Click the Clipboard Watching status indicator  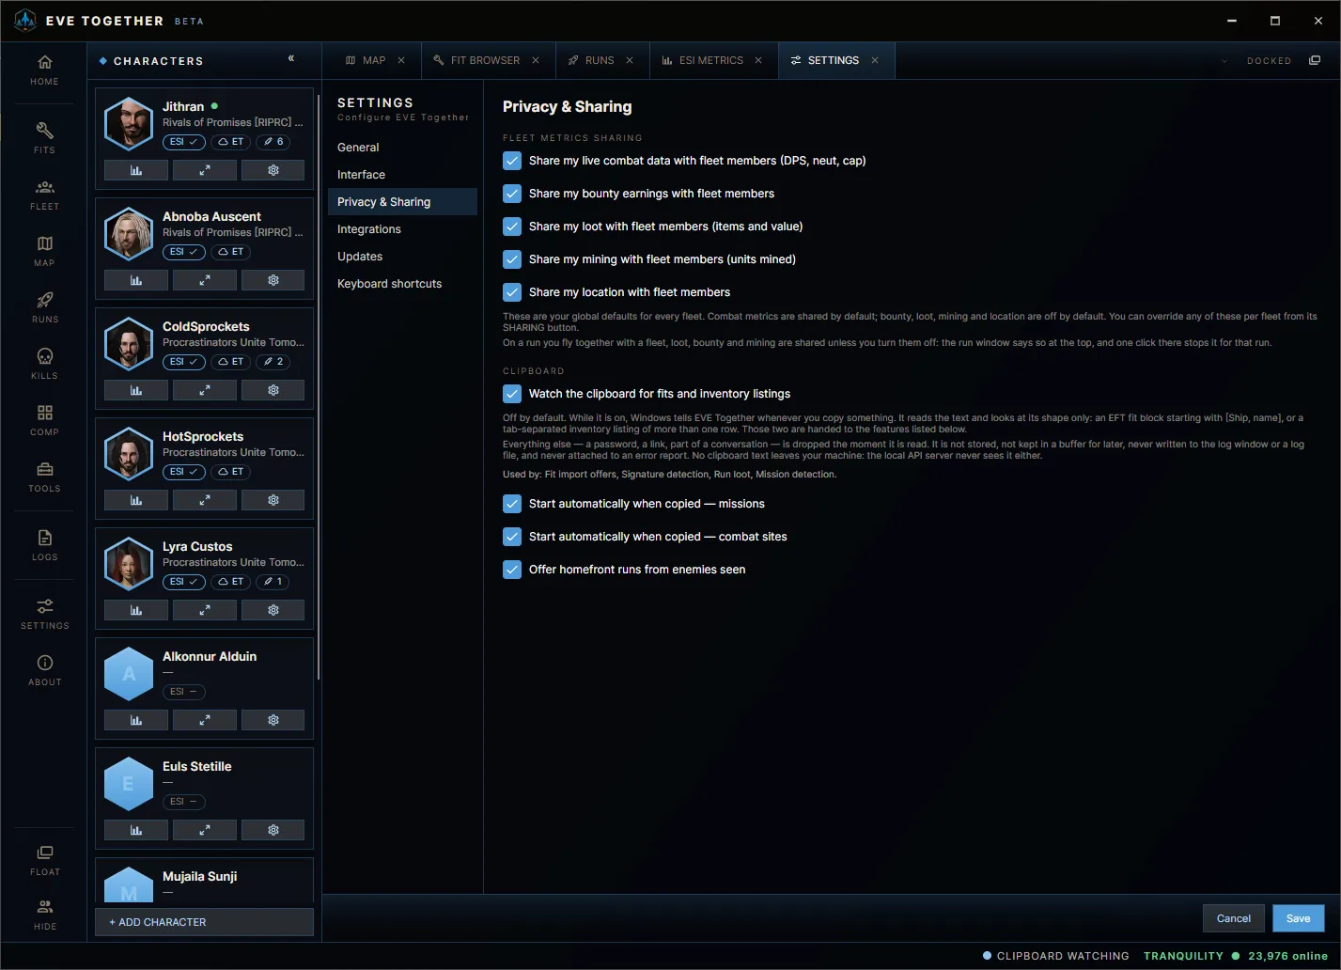(x=1056, y=956)
